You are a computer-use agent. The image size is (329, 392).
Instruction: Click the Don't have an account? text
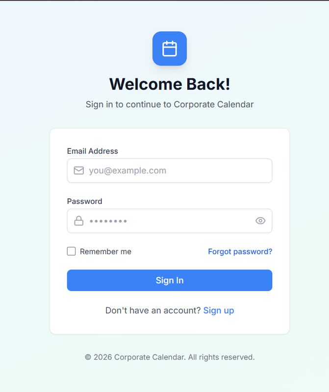pos(152,310)
